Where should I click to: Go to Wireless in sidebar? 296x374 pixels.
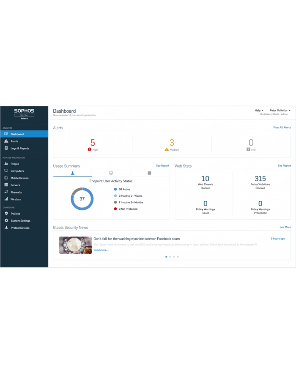(x=24, y=199)
